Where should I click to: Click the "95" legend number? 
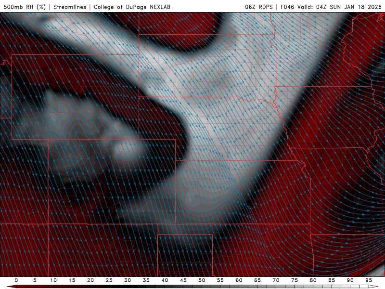tap(369, 280)
